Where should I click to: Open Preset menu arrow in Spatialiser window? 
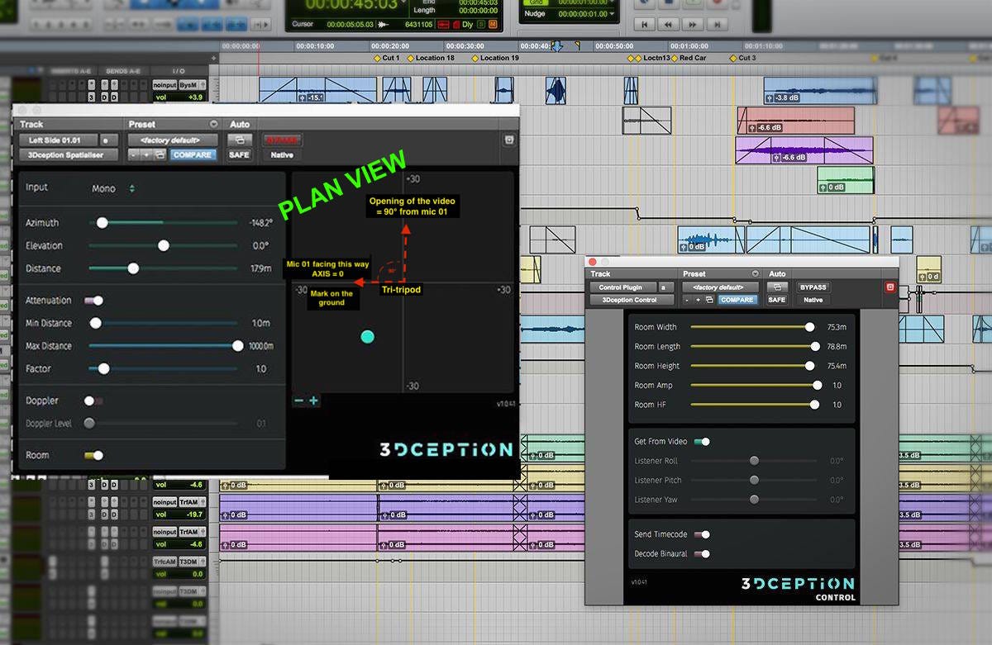(214, 125)
